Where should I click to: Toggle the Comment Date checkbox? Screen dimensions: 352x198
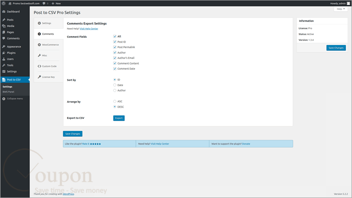click(115, 69)
